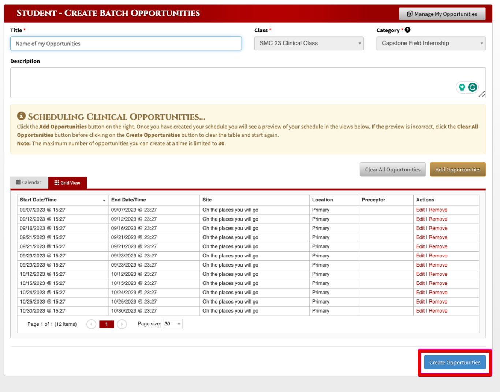Open the Class dropdown SMC 23 Clinical Class
Screen dimensions: 500x392
(309, 43)
